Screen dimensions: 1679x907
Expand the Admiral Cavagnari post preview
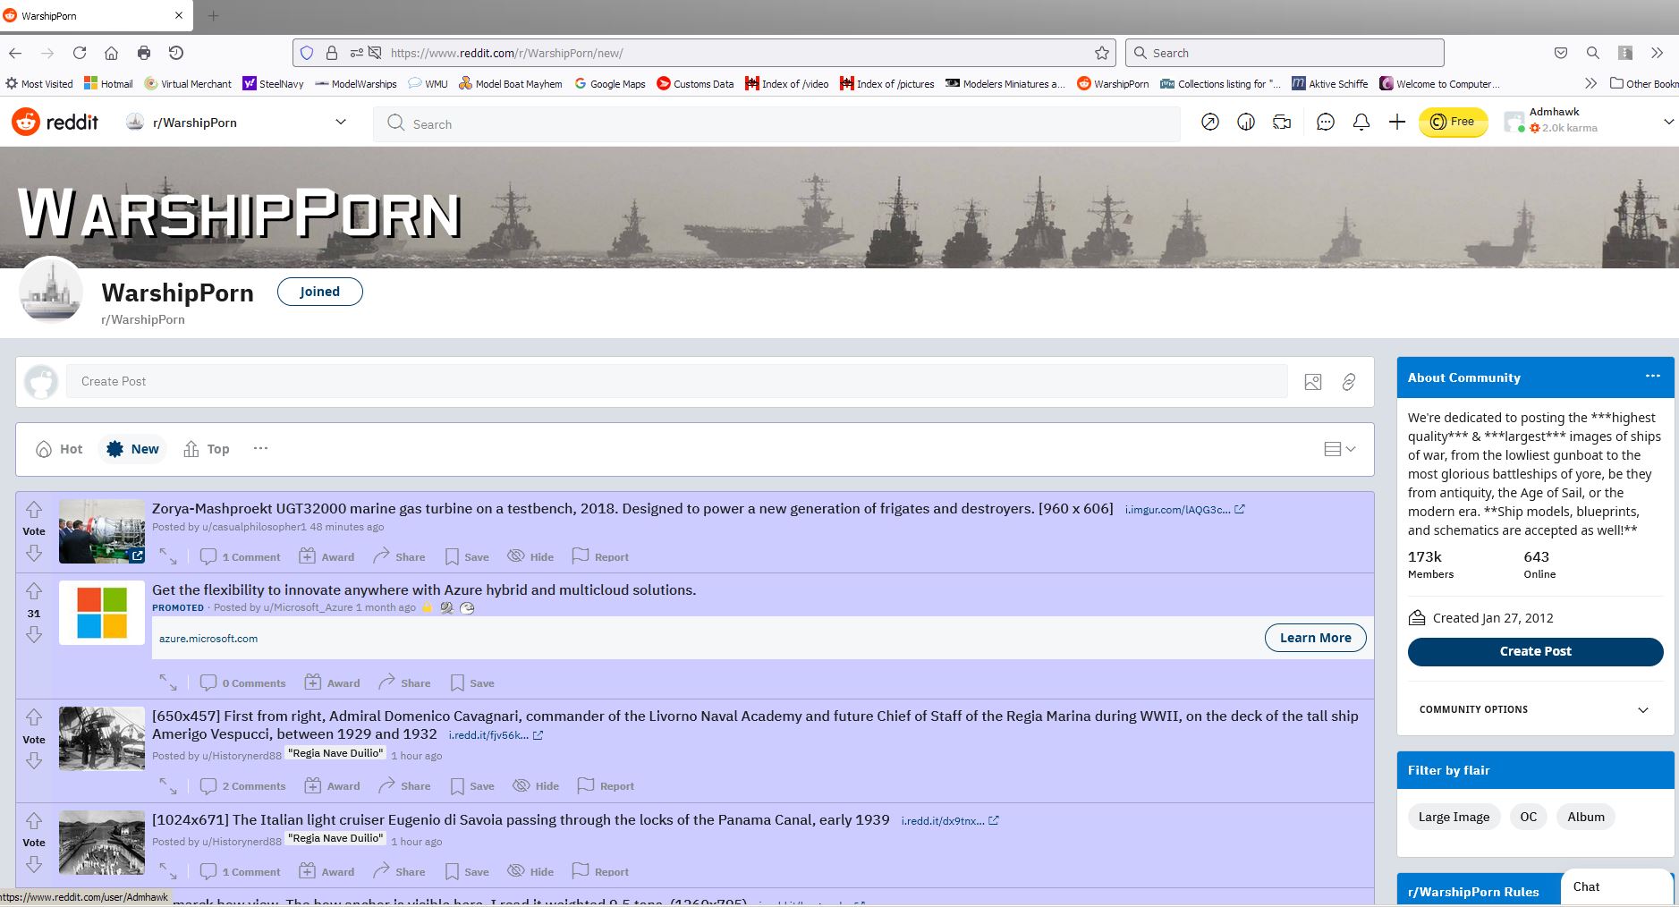click(x=168, y=786)
